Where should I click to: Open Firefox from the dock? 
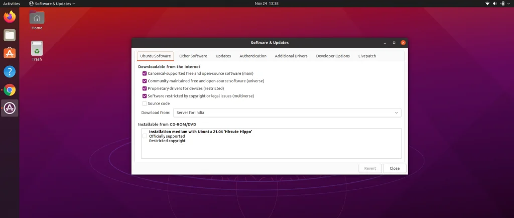[x=10, y=17]
